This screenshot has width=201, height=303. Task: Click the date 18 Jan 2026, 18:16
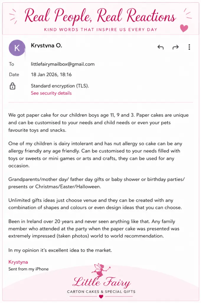51,75
